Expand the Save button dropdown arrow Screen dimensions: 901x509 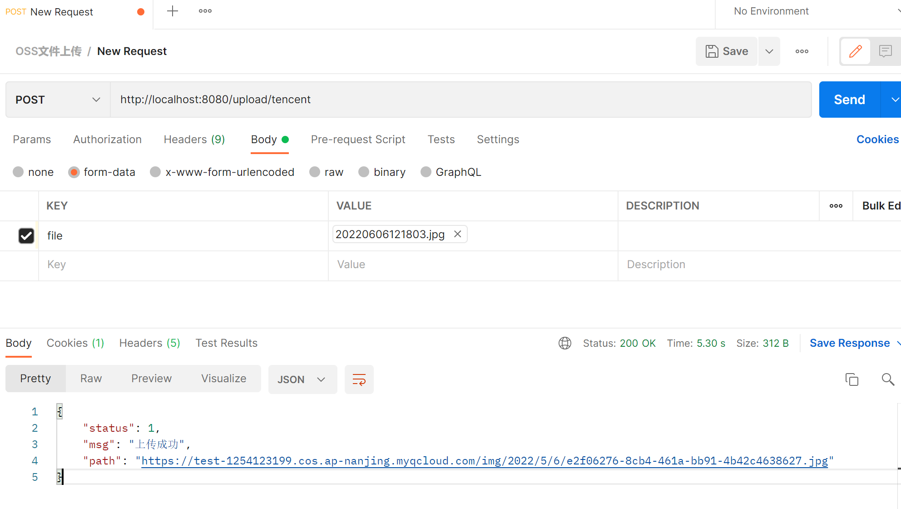tap(769, 51)
